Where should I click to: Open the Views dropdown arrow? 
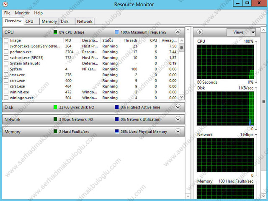[253, 32]
